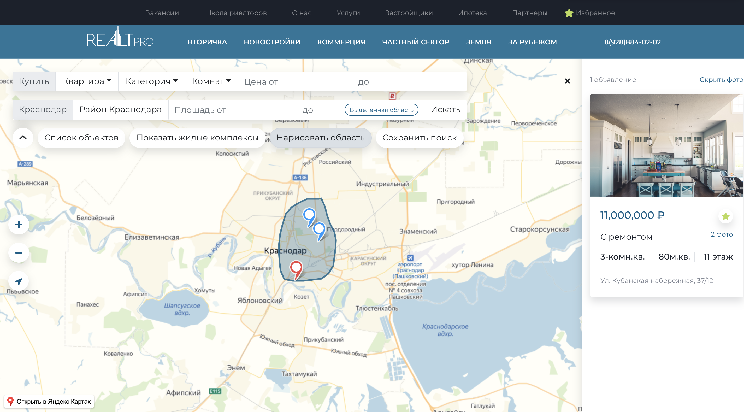Image resolution: width=744 pixels, height=412 pixels.
Task: Remove the Выделенная область filter tag
Action: click(x=381, y=110)
